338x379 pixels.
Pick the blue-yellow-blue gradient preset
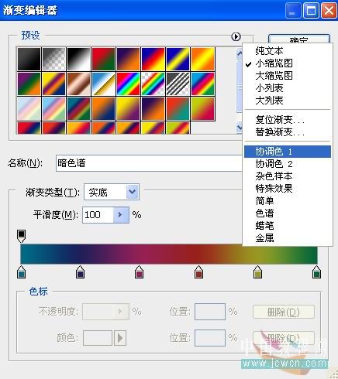click(178, 59)
